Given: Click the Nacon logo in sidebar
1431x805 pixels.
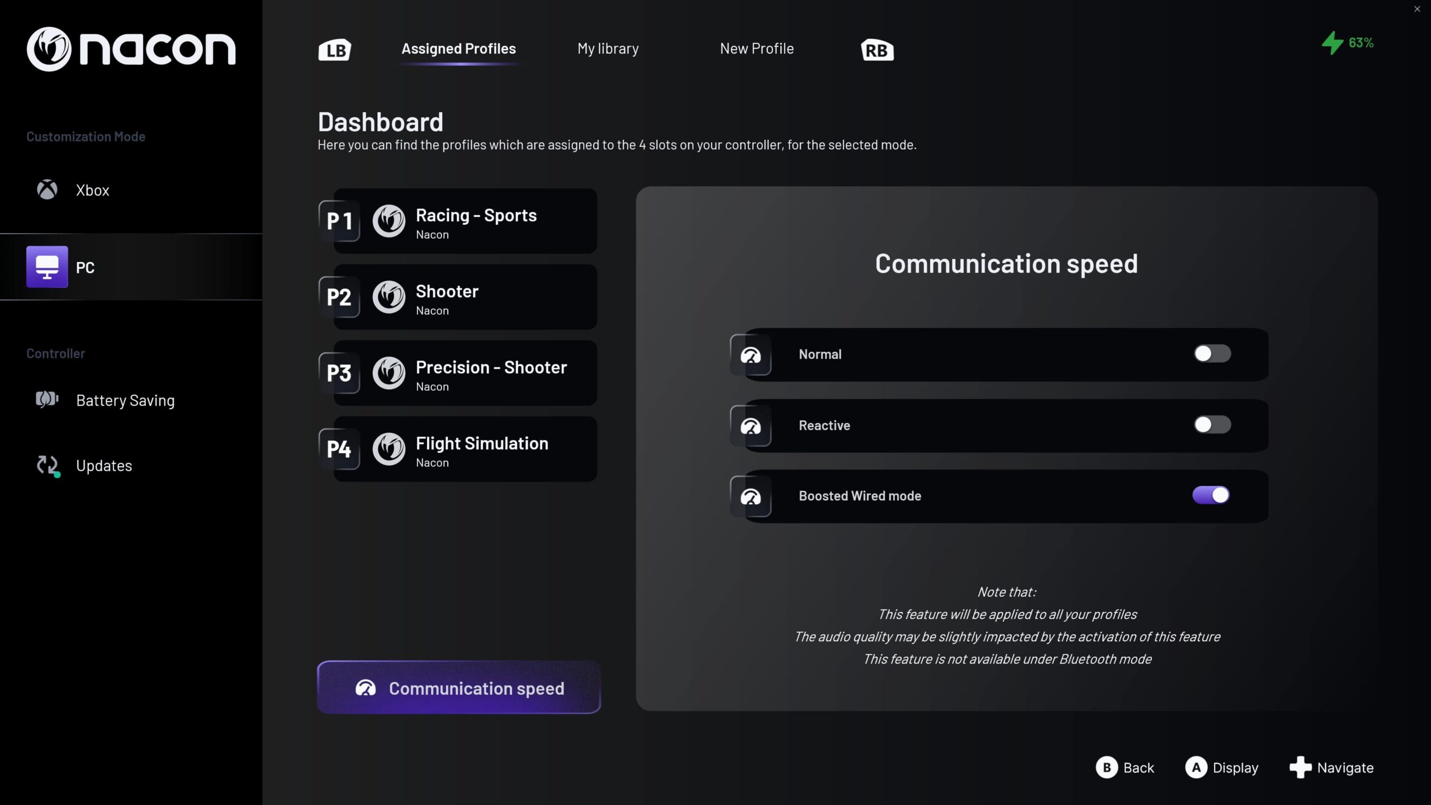Looking at the screenshot, I should (x=131, y=49).
